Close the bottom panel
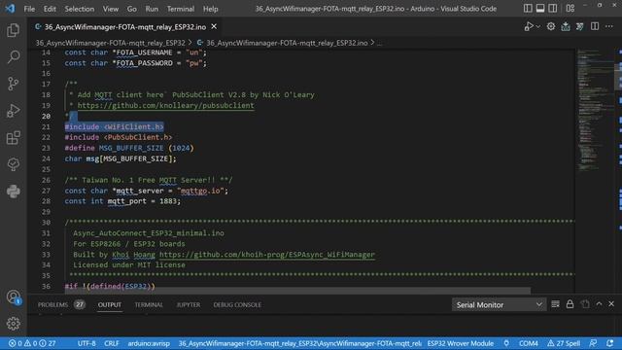The width and height of the screenshot is (622, 350). coord(611,304)
